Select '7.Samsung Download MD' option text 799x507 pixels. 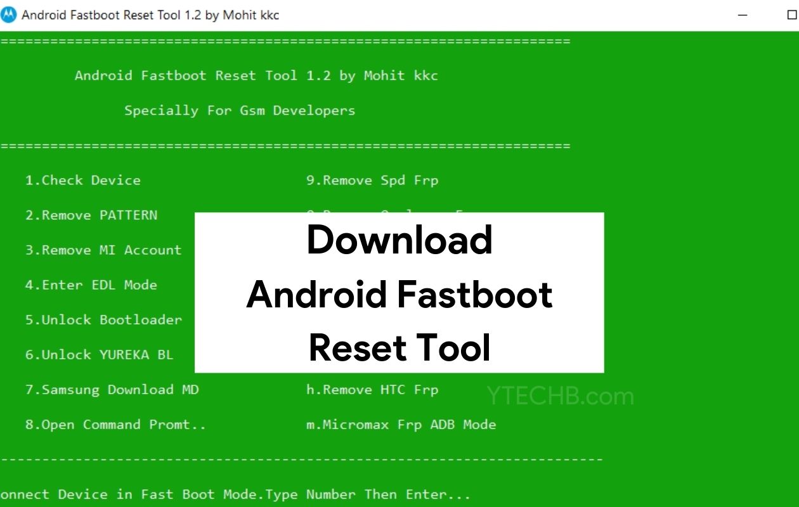coord(112,390)
